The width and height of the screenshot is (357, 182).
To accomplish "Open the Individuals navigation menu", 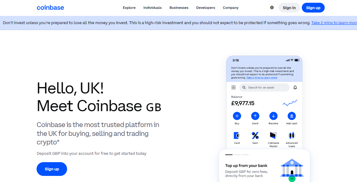I will pos(152,8).
